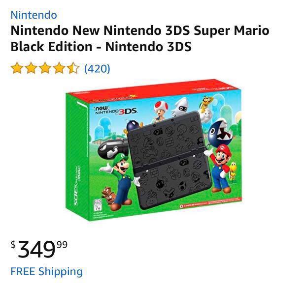
Task: Open the Nintendo brand link
Action: 34,15
